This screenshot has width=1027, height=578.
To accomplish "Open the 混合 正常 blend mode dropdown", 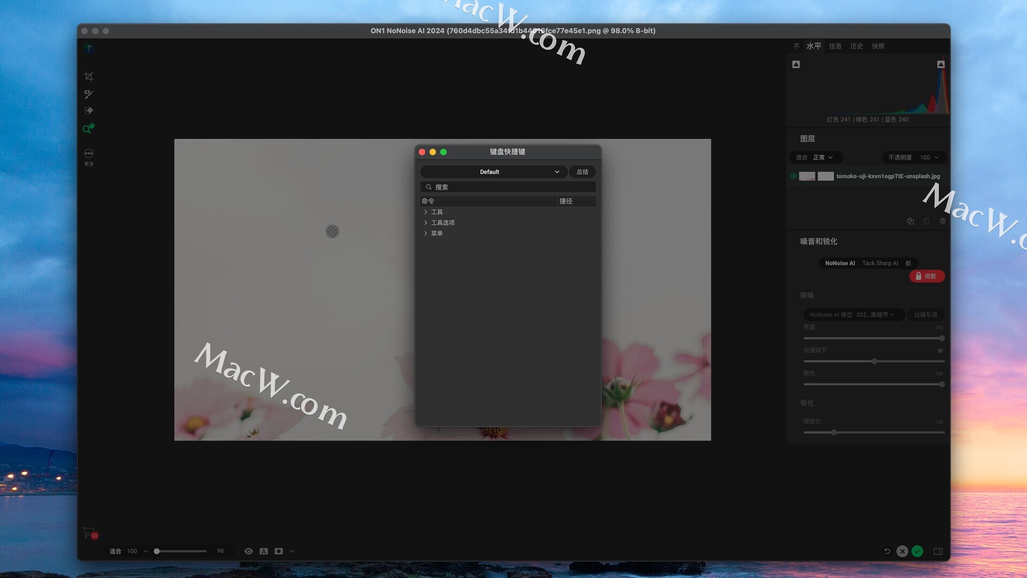I will pyautogui.click(x=816, y=157).
